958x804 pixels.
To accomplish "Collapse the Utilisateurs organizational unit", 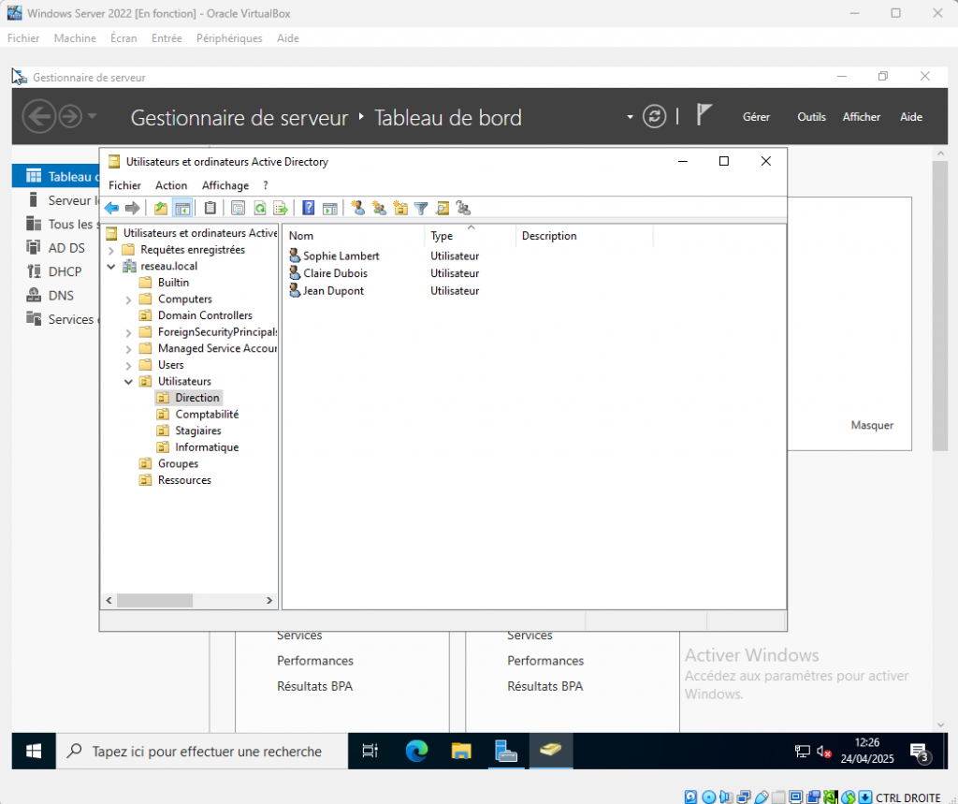I will [x=128, y=382].
